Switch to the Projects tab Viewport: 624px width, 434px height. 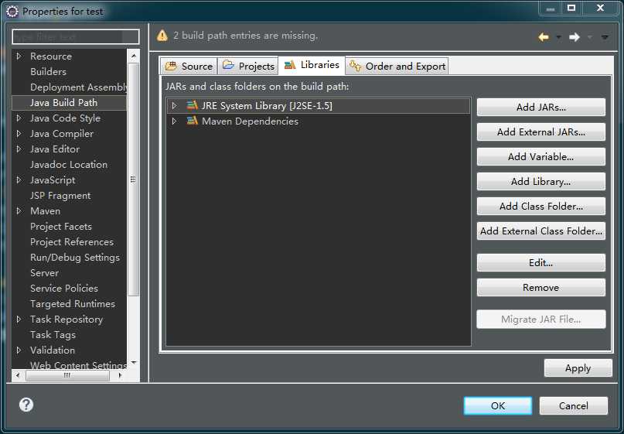coord(247,66)
